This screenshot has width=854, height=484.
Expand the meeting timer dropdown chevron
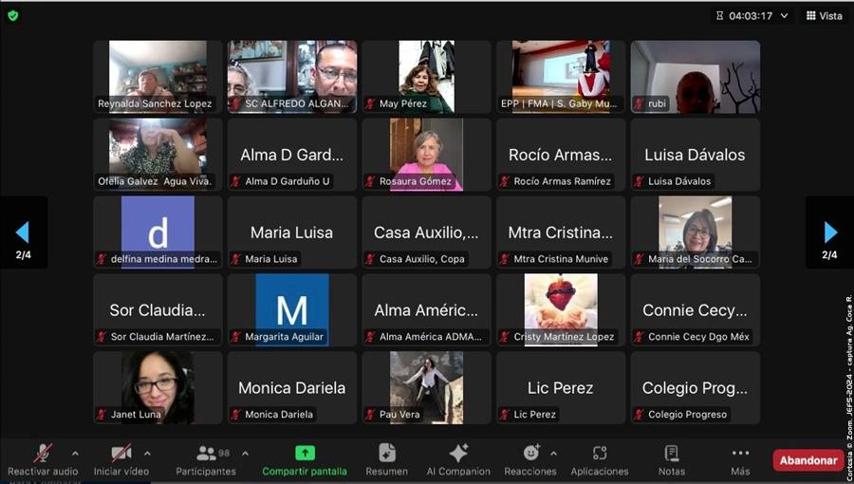[785, 16]
